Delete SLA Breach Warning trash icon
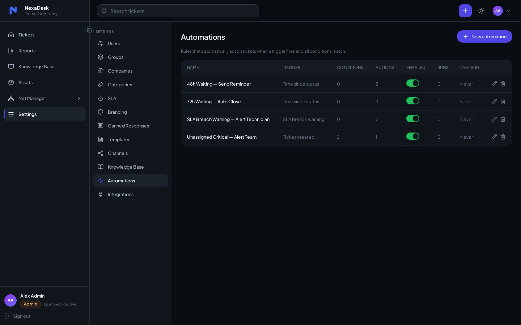Screen dimensions: 521x325 tap(503, 119)
